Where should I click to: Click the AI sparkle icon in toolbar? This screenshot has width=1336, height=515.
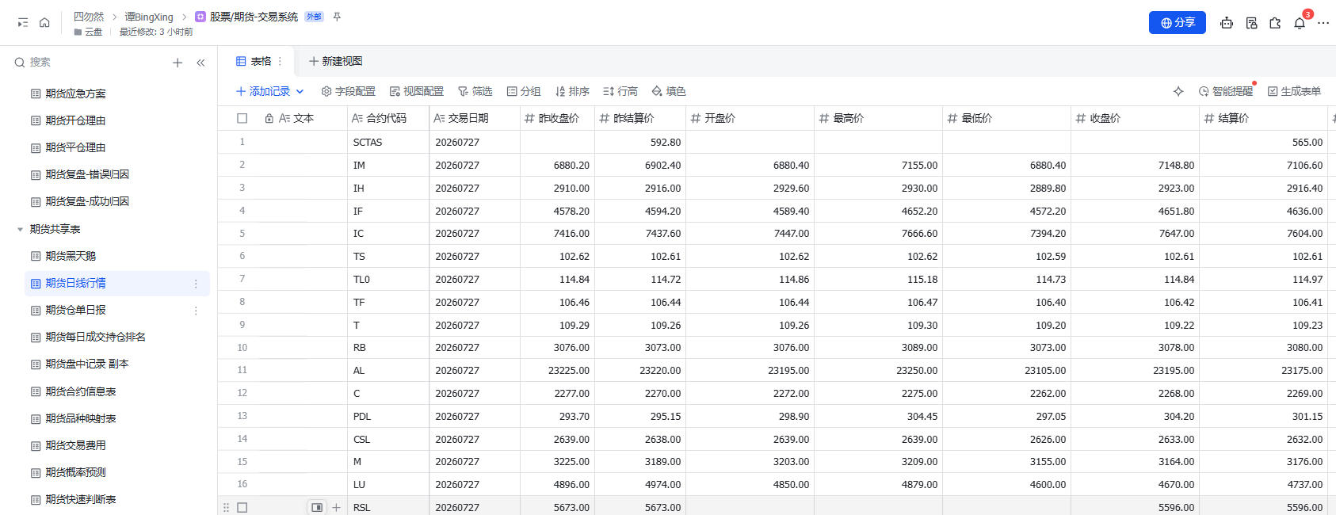click(1178, 91)
